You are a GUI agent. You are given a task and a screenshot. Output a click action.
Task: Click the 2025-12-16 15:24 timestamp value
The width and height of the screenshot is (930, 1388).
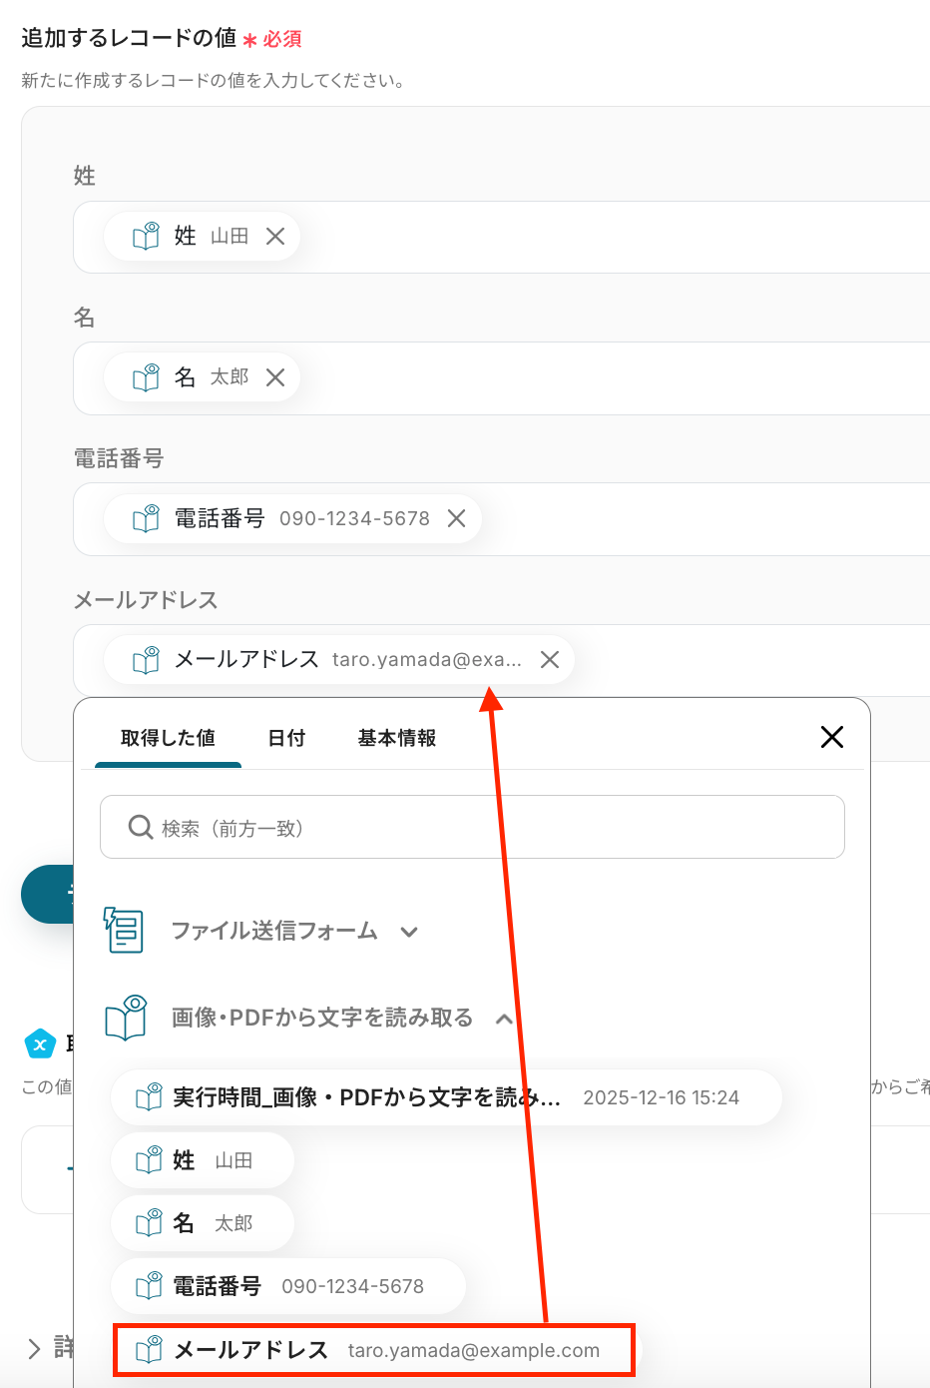(661, 1097)
